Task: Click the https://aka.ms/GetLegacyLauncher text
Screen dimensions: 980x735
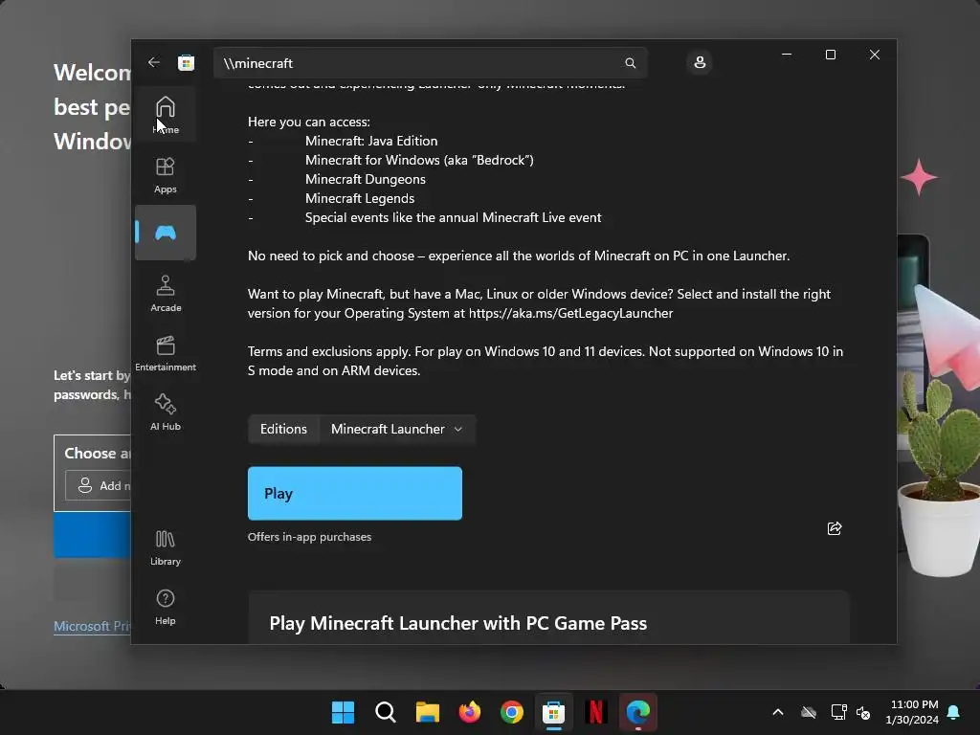Action: coord(570,313)
